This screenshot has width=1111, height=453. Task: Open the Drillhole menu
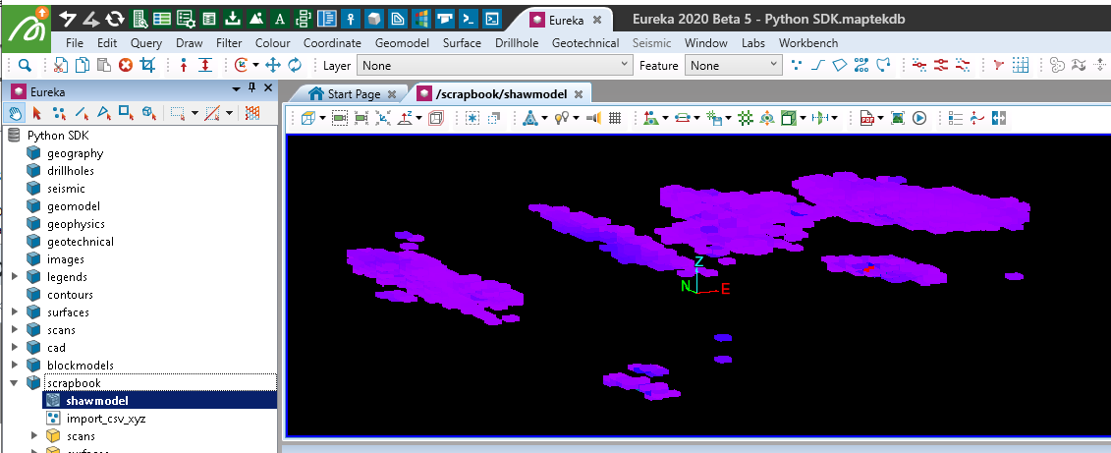tap(517, 42)
